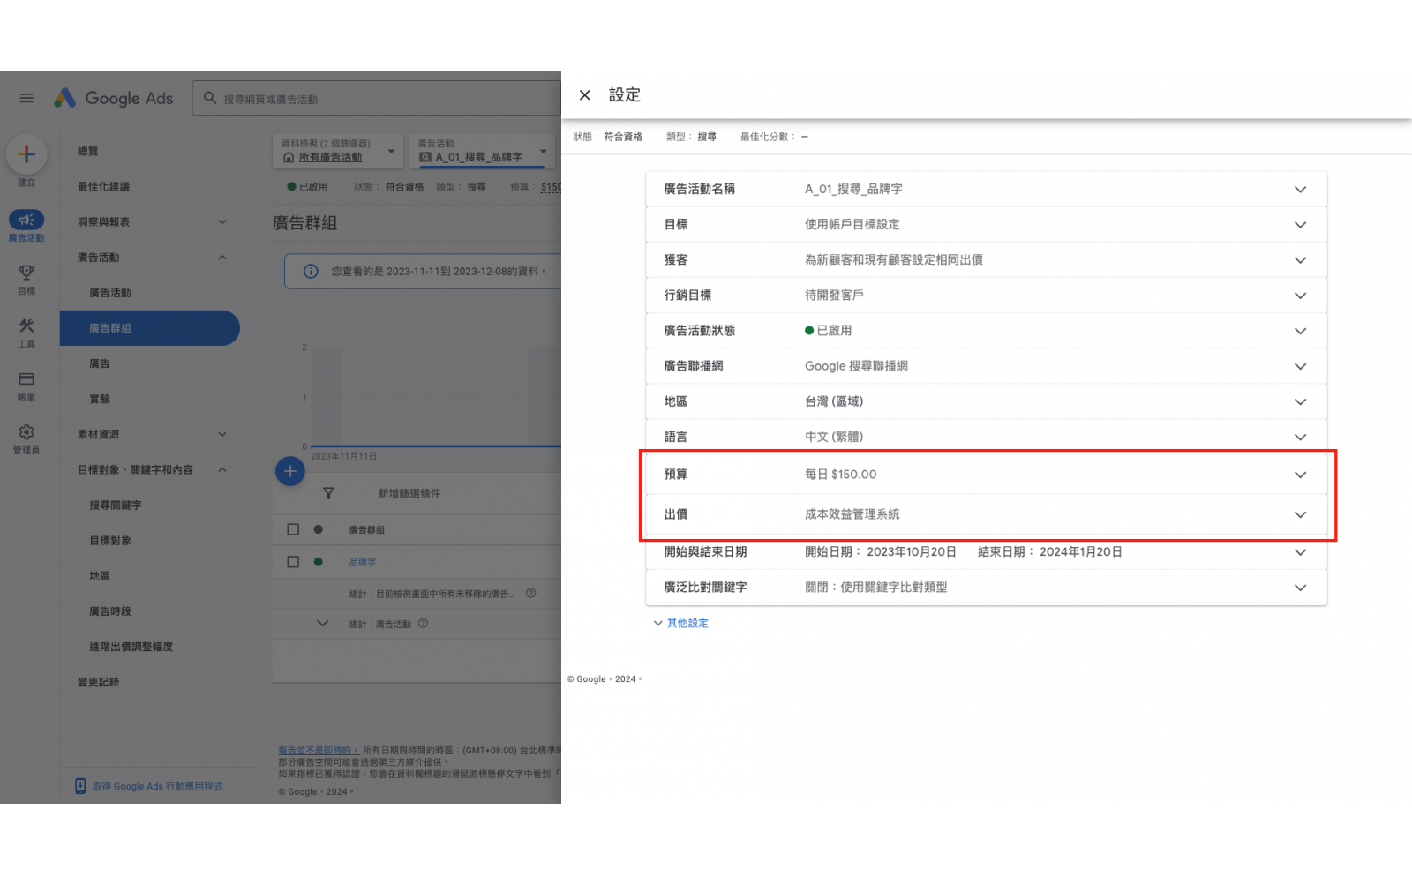Click the budget value 每日 $150.00
Image resolution: width=1412 pixels, height=876 pixels.
tap(841, 475)
